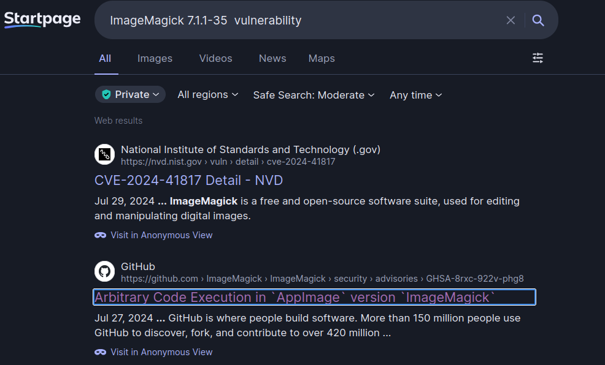Open Arbitrary Code Execution in AppImage result
This screenshot has width=605, height=365.
tap(295, 297)
